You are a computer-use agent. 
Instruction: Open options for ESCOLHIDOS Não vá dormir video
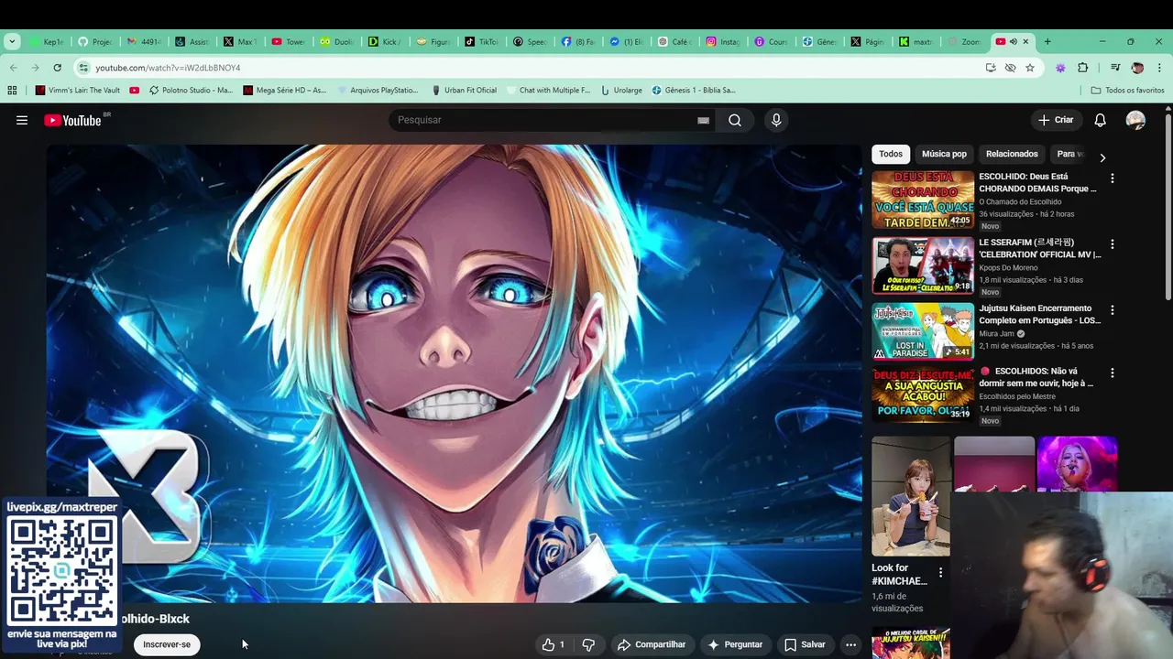[1112, 373]
